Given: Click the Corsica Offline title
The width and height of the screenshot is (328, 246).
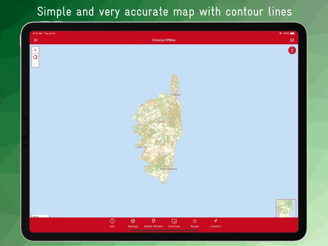Looking at the screenshot, I should pyautogui.click(x=164, y=40).
